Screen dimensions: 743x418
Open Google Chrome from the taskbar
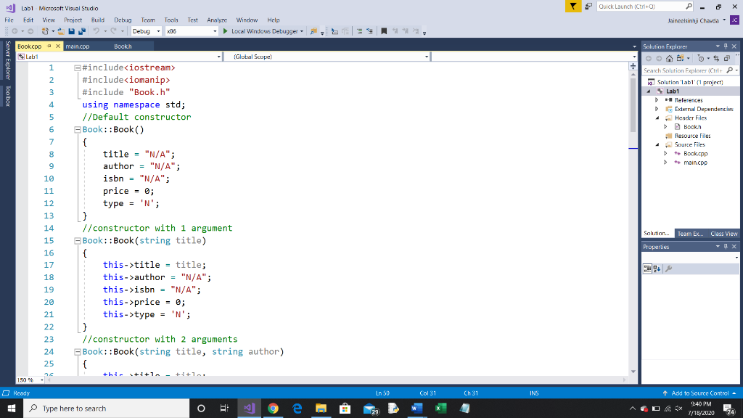(273, 408)
